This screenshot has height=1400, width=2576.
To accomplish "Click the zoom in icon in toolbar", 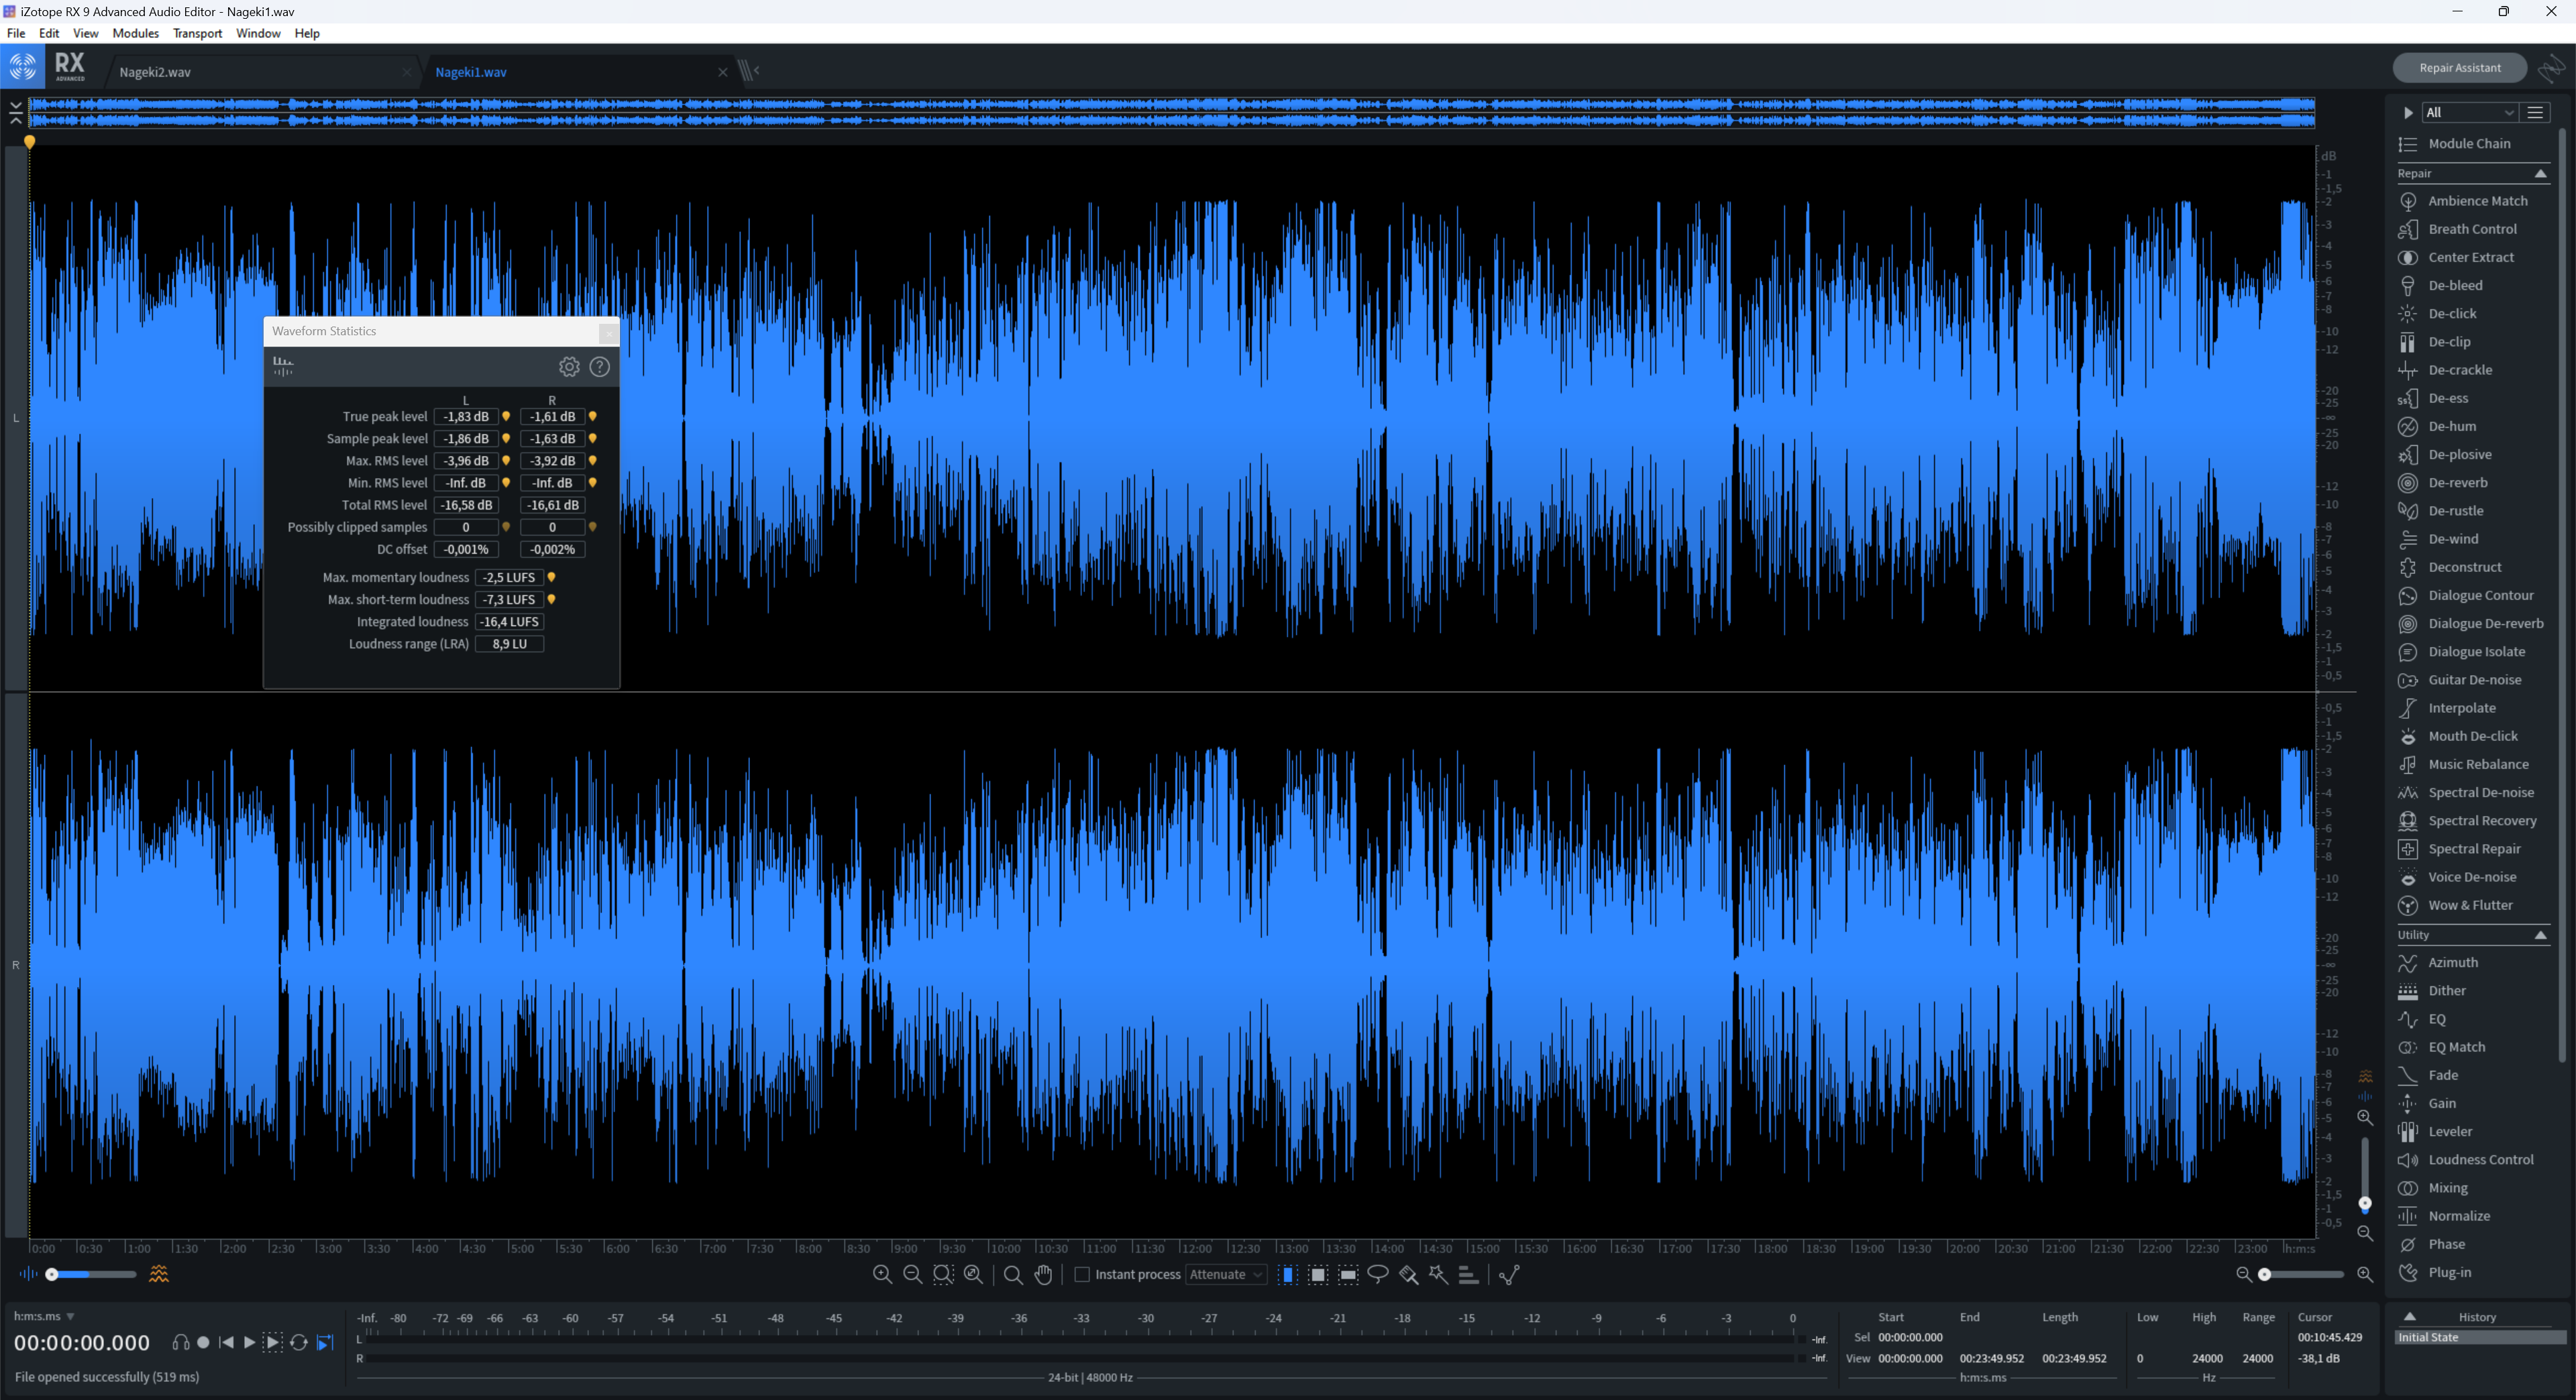I will [882, 1274].
